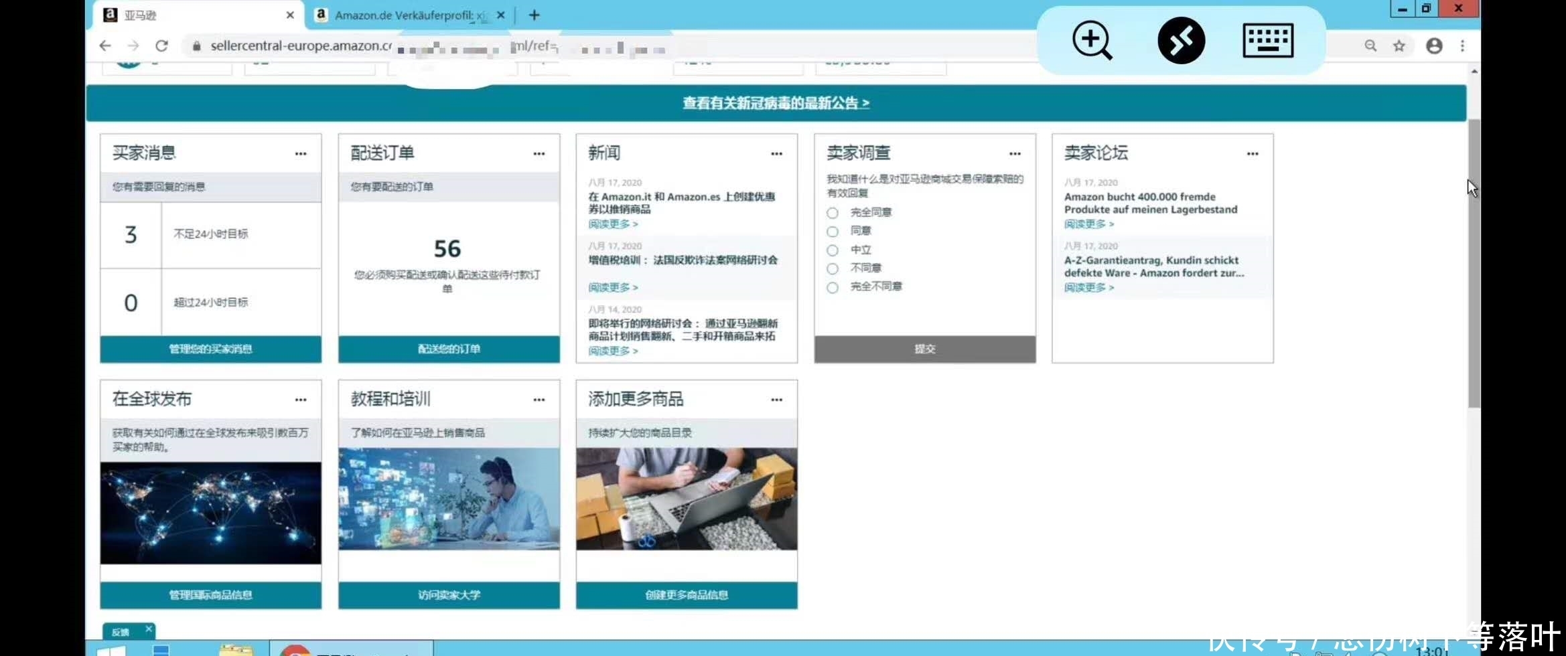The width and height of the screenshot is (1566, 656).
Task: Click the 提交 survey button
Action: coord(925,349)
